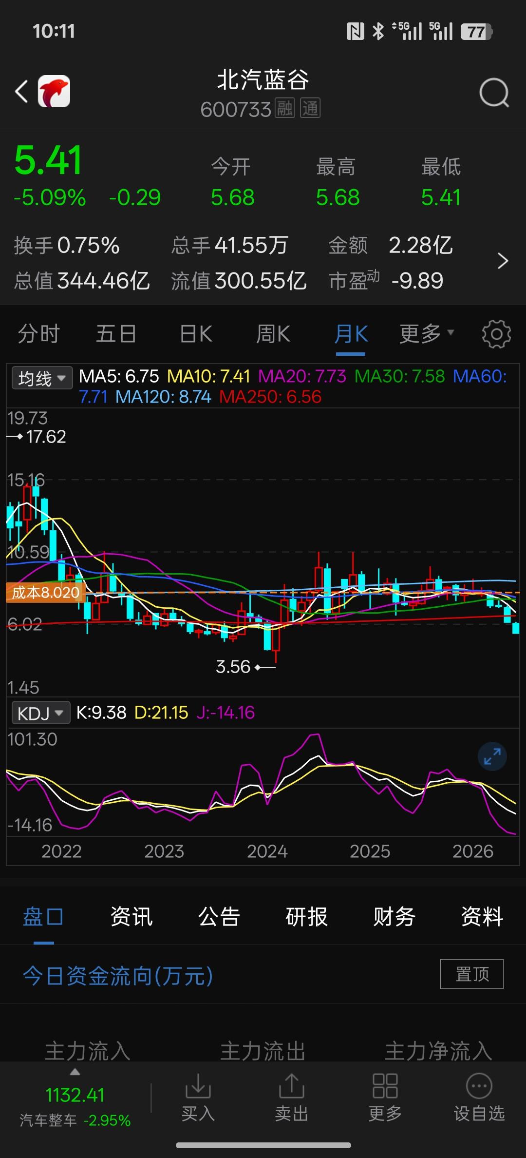Screen dimensions: 526x1158
Task: Switch to 分时 intraday tab
Action: click(39, 334)
